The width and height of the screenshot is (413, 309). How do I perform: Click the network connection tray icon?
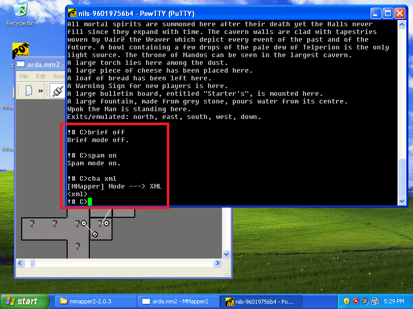375,301
